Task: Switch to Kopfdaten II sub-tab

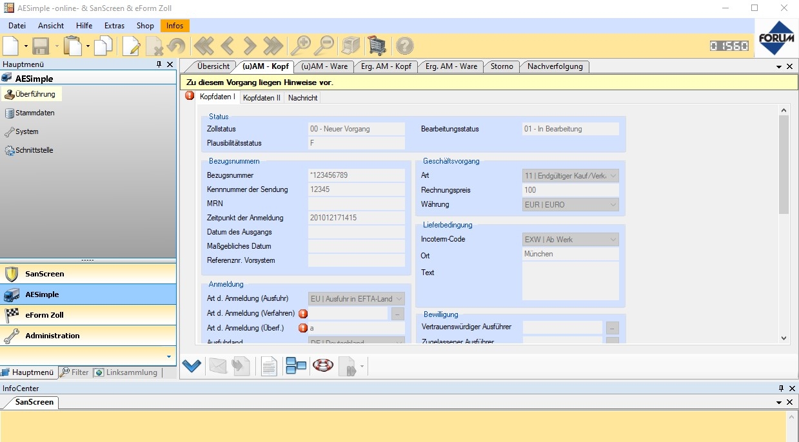Action: (262, 98)
